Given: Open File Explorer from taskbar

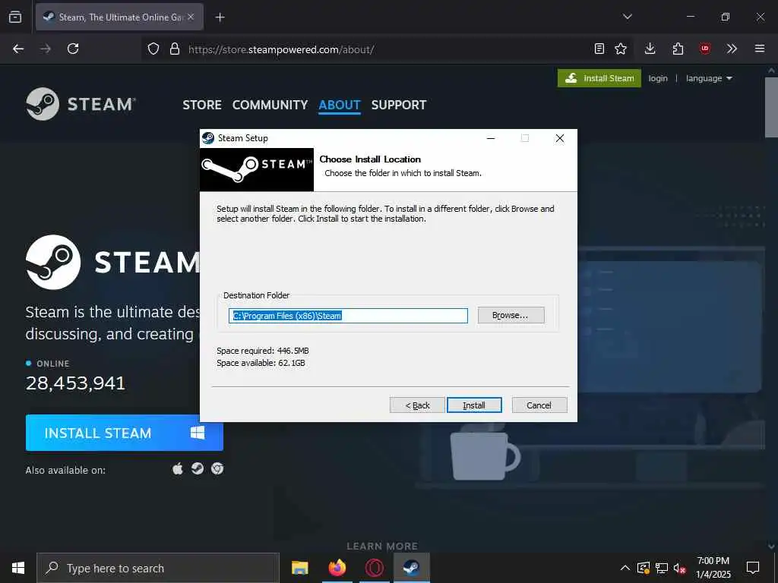Looking at the screenshot, I should tap(299, 568).
